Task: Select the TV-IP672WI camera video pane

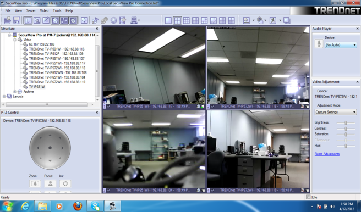Action: click(x=258, y=149)
